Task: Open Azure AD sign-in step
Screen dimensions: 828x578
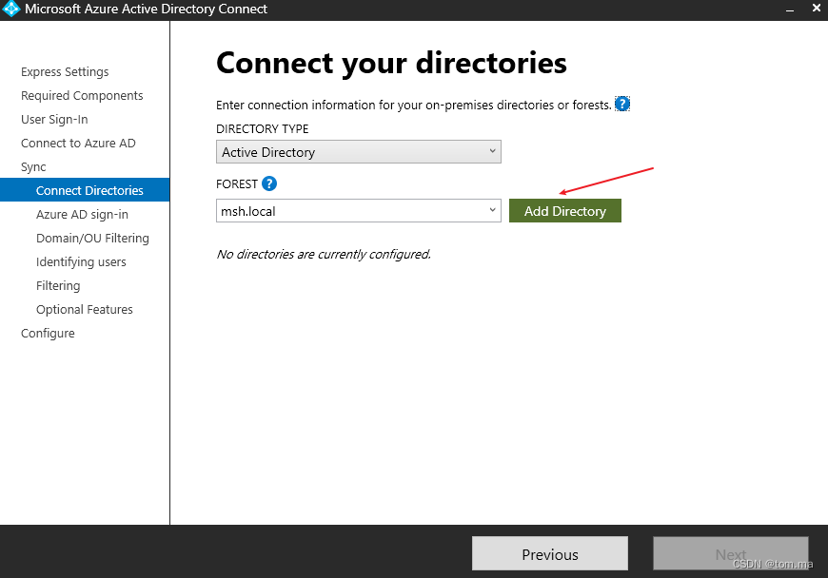Action: point(82,215)
